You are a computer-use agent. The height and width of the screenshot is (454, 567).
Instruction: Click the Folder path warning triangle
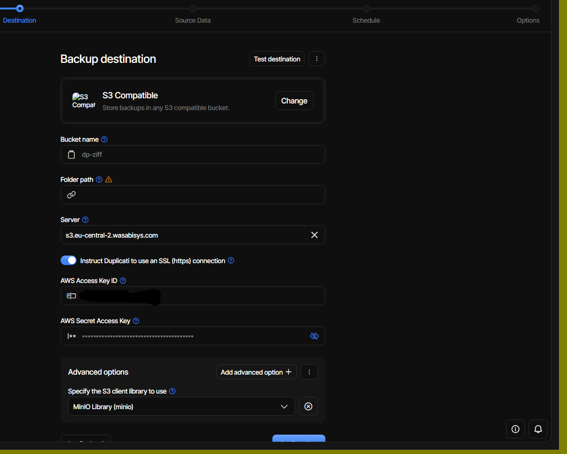[x=108, y=180]
